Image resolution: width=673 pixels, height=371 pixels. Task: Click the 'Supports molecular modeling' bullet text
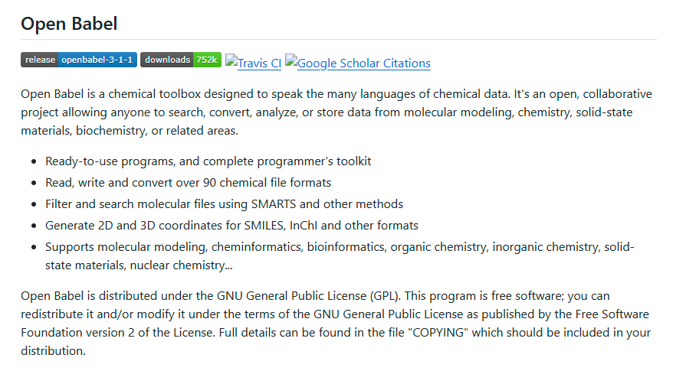coord(340,255)
